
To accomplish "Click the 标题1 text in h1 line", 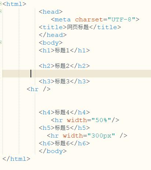I will point(62,51).
